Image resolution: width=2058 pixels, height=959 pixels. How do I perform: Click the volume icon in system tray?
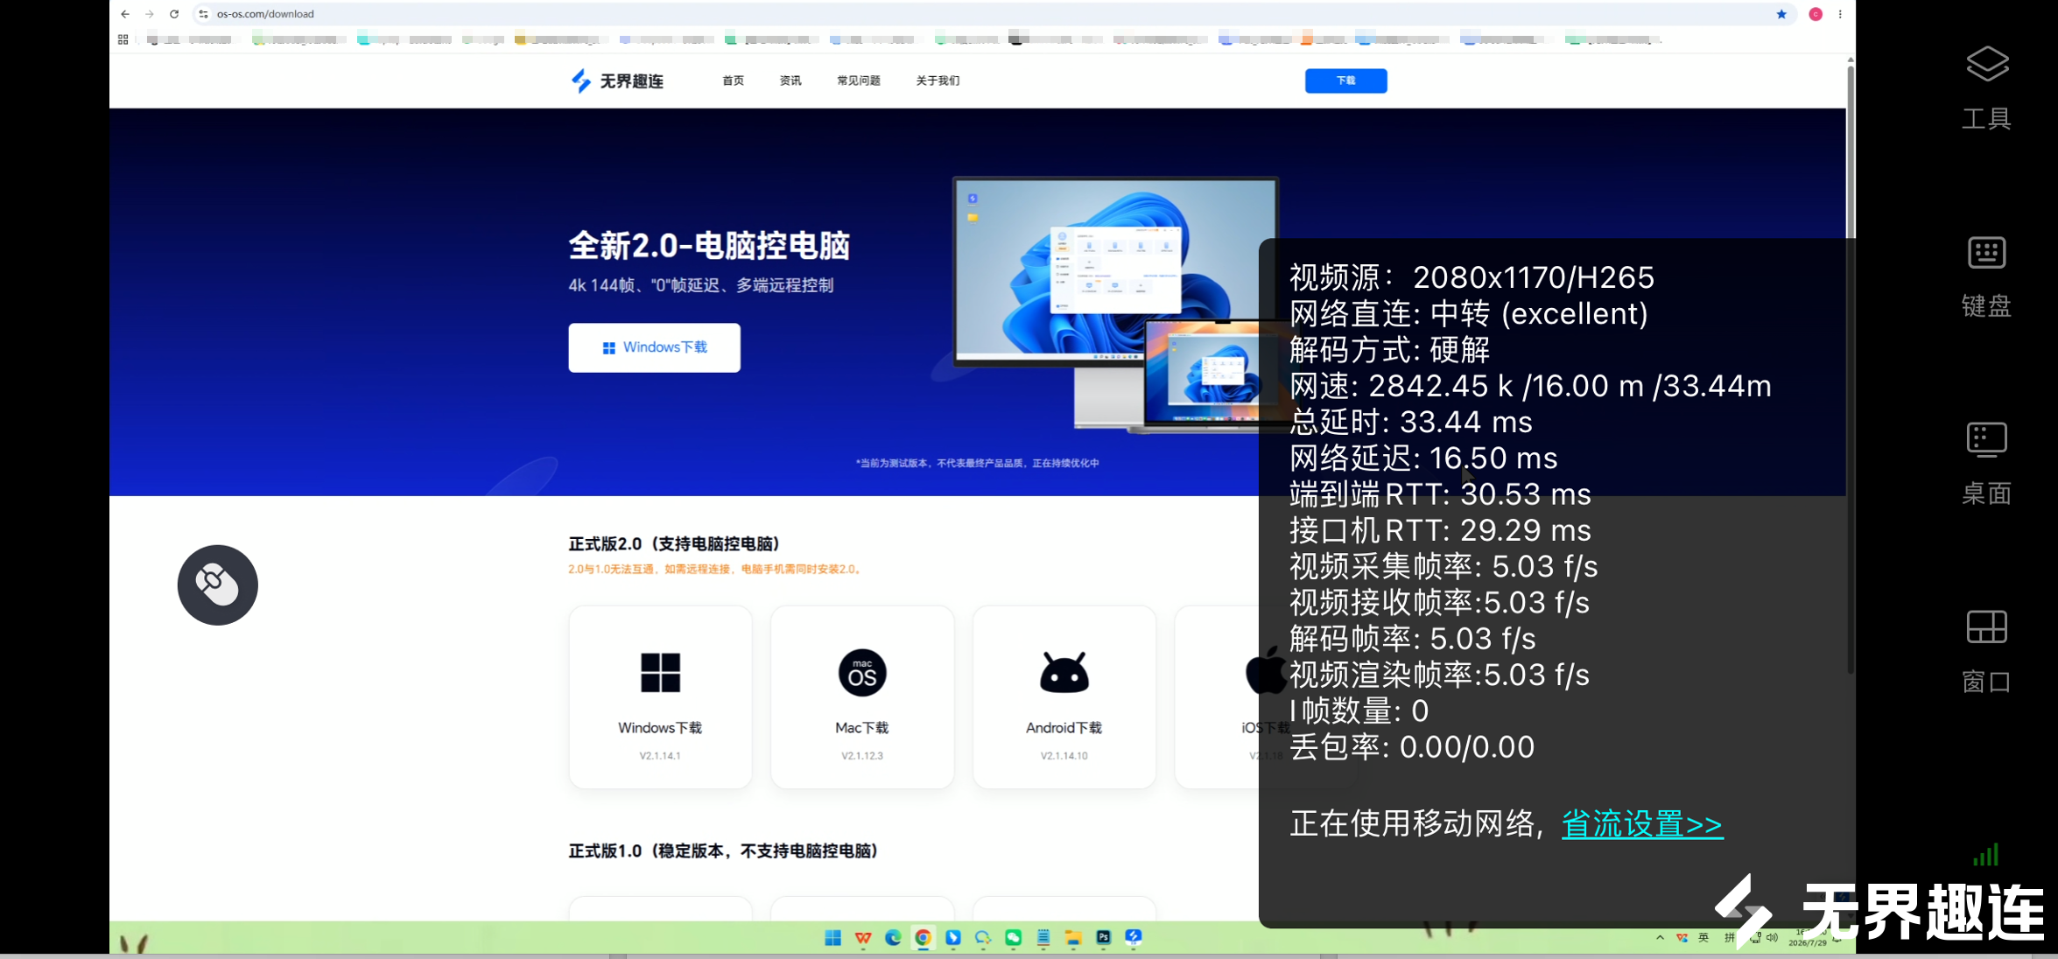coord(1773,938)
